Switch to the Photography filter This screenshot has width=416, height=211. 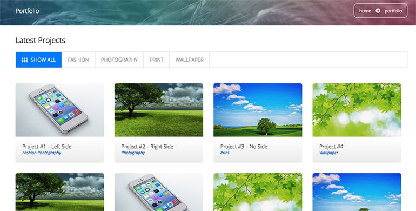[x=119, y=60]
